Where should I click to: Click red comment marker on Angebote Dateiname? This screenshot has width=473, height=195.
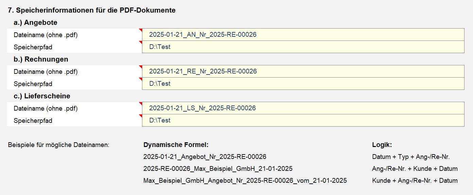[141, 30]
